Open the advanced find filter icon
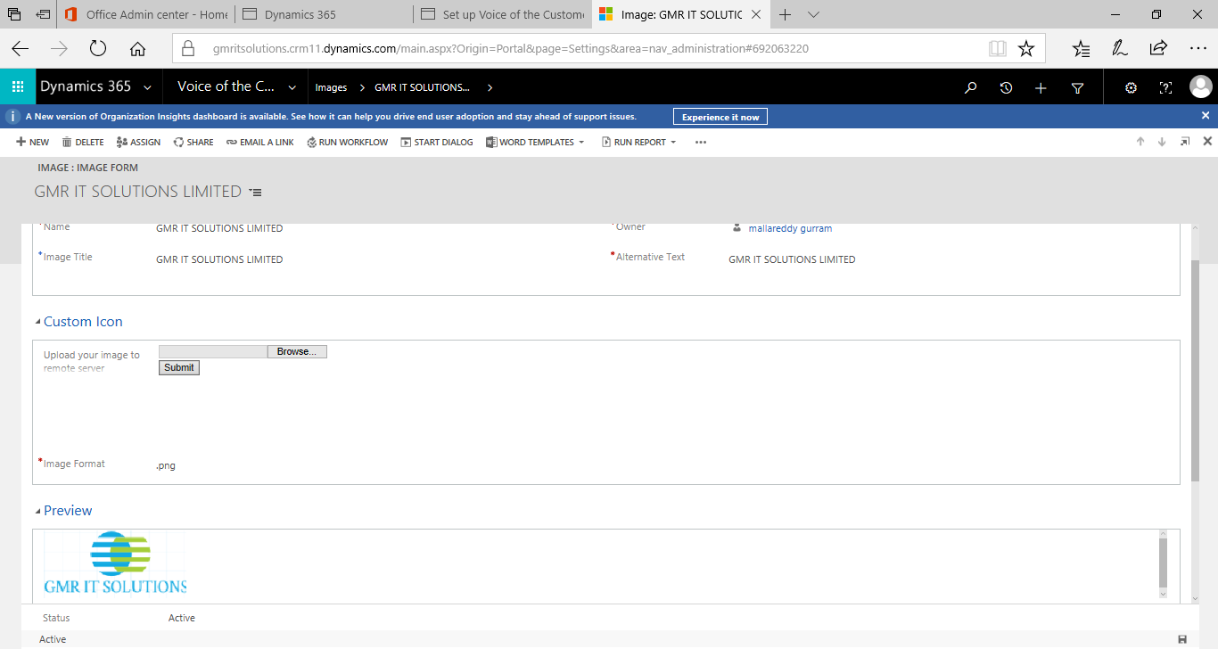The width and height of the screenshot is (1218, 649). [x=1077, y=87]
